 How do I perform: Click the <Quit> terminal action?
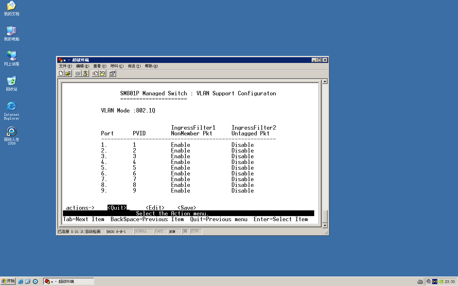[x=117, y=208]
